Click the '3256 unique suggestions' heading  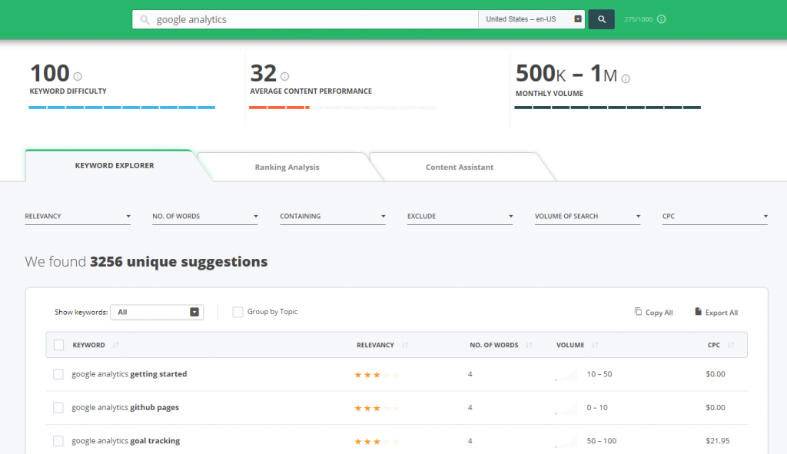point(178,262)
